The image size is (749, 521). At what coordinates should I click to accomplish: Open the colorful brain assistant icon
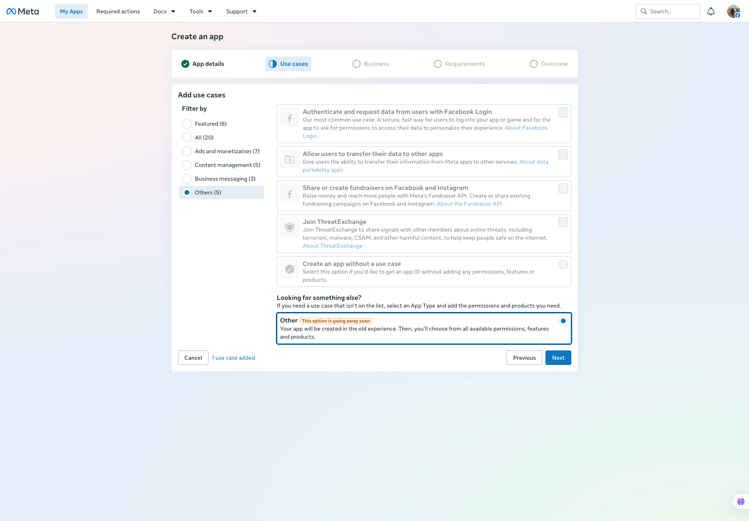coord(741,502)
